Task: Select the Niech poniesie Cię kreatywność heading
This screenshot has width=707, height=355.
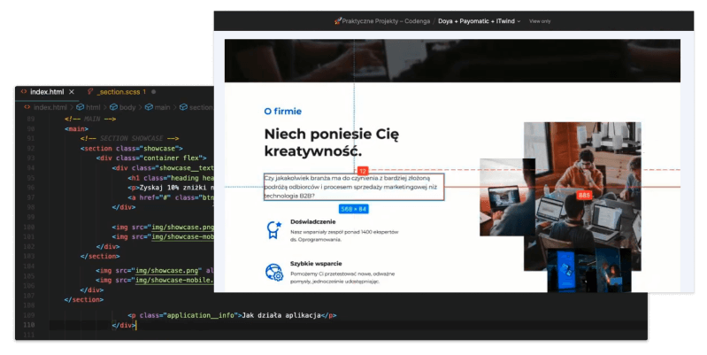Action: 332,143
